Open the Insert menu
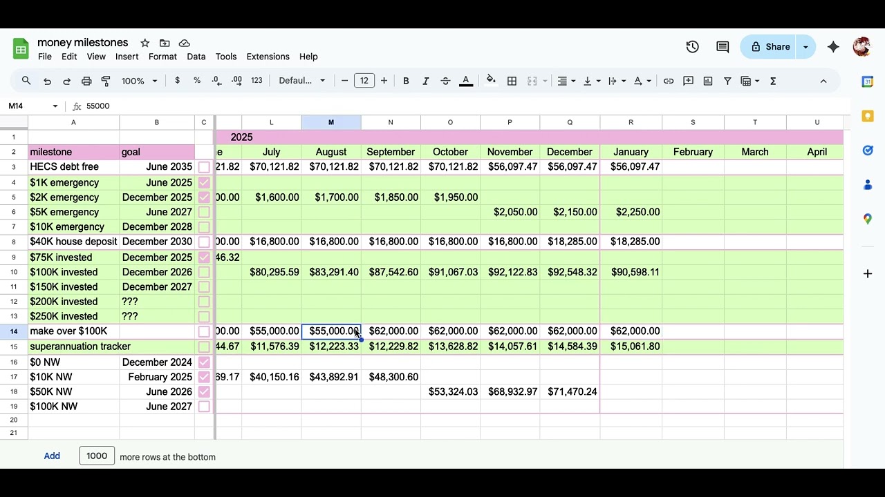Viewport: 885px width, 497px height. point(127,57)
